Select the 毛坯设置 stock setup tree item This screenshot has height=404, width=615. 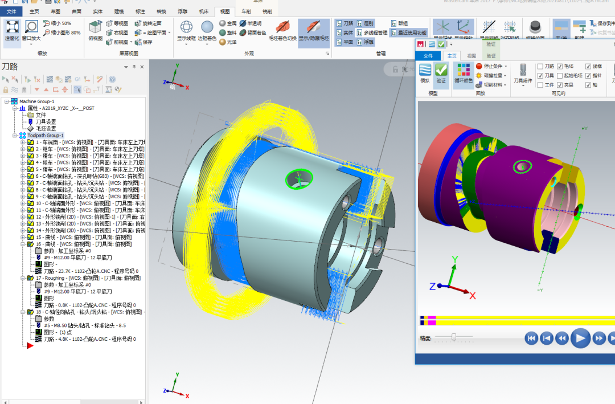pos(46,128)
